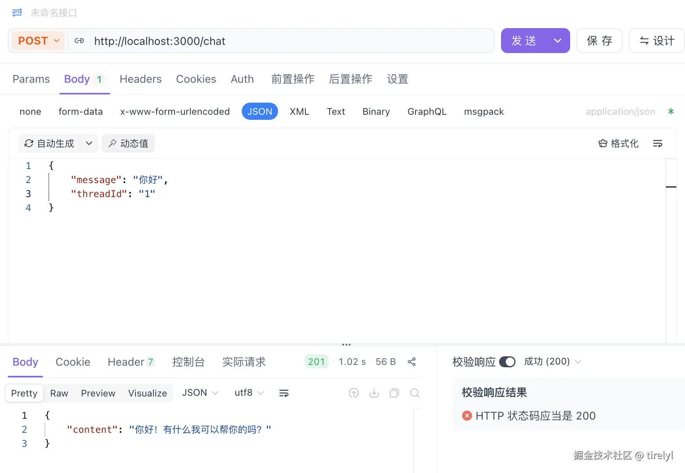
Task: Copy the response body
Action: pos(394,393)
